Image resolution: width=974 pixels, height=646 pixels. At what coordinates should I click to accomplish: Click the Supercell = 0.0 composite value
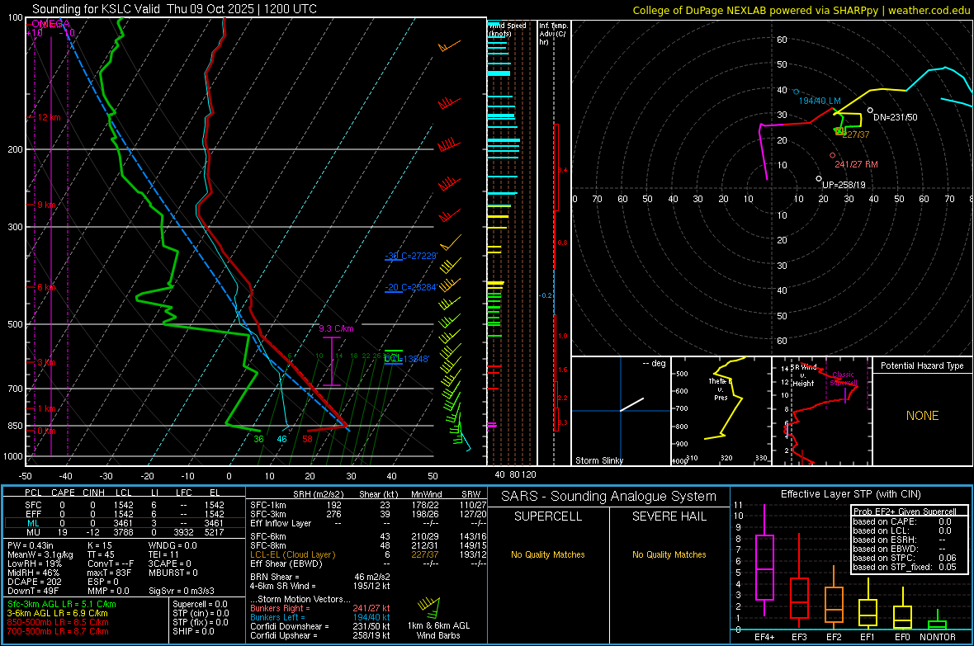click(x=200, y=604)
